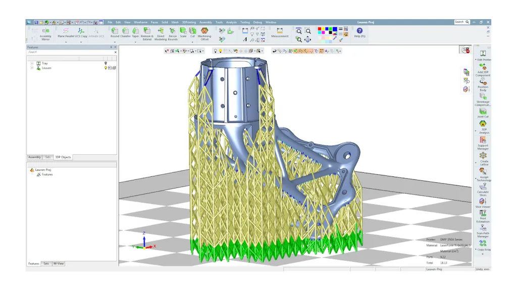This screenshot has height=291, width=517.
Task: Open the Measurement tool
Action: tap(280, 33)
